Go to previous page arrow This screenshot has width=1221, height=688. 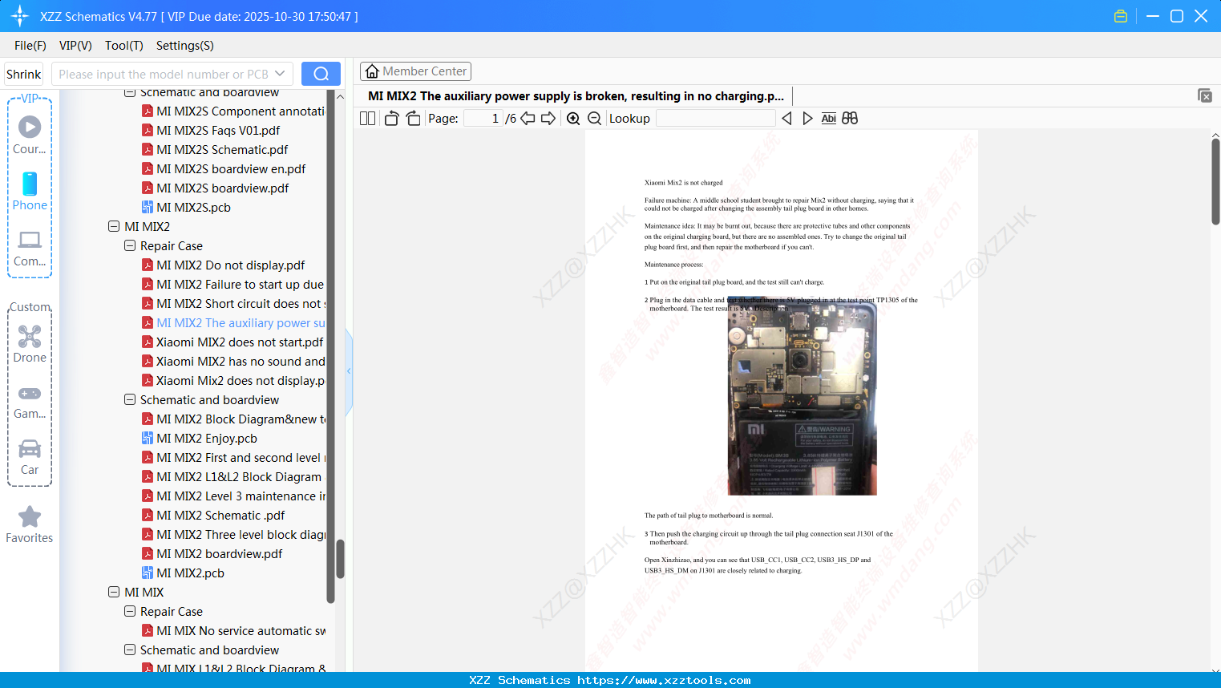pos(528,119)
